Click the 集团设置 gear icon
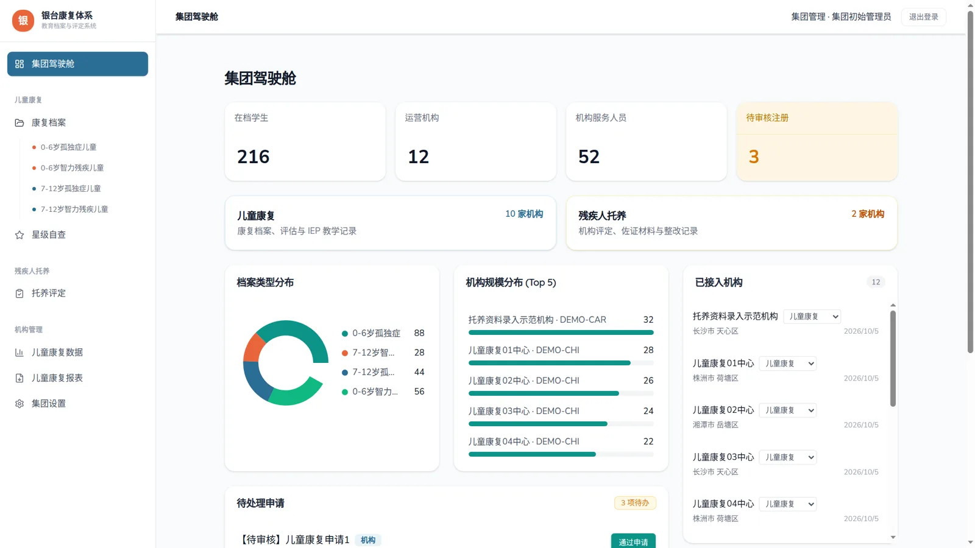 point(19,404)
